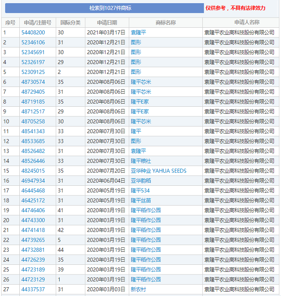281x296 pixels.
Task: Open trademark 隆平534
Action: point(140,191)
